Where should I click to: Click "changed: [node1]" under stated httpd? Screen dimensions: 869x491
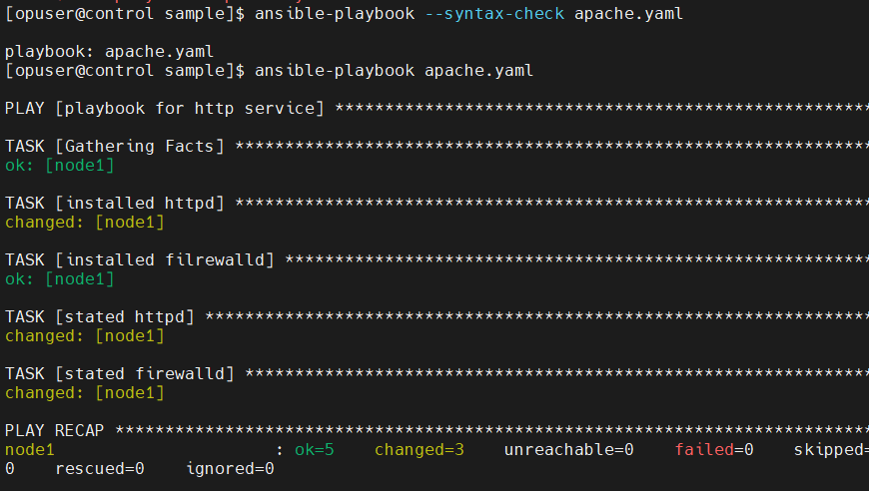(85, 336)
